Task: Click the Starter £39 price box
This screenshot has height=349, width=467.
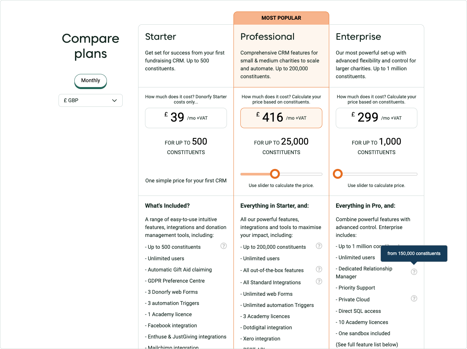Action: [186, 118]
